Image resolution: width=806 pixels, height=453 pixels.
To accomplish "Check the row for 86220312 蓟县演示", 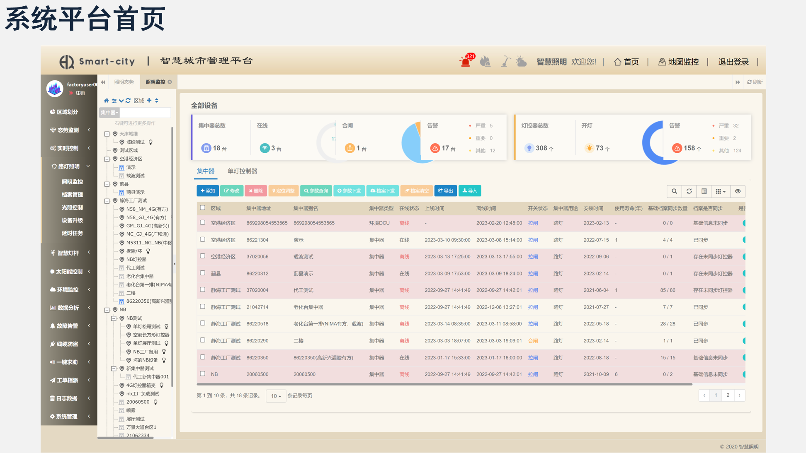I will pyautogui.click(x=203, y=273).
